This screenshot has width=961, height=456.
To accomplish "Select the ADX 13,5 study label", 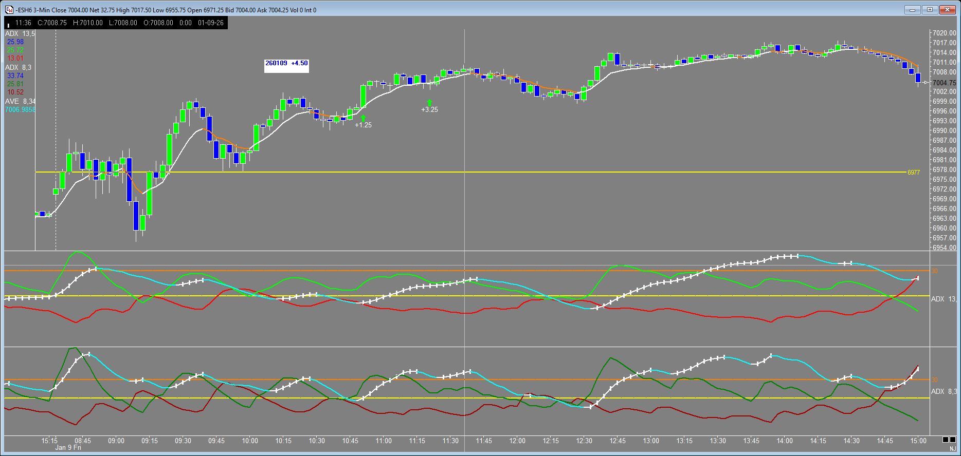I will (20, 34).
